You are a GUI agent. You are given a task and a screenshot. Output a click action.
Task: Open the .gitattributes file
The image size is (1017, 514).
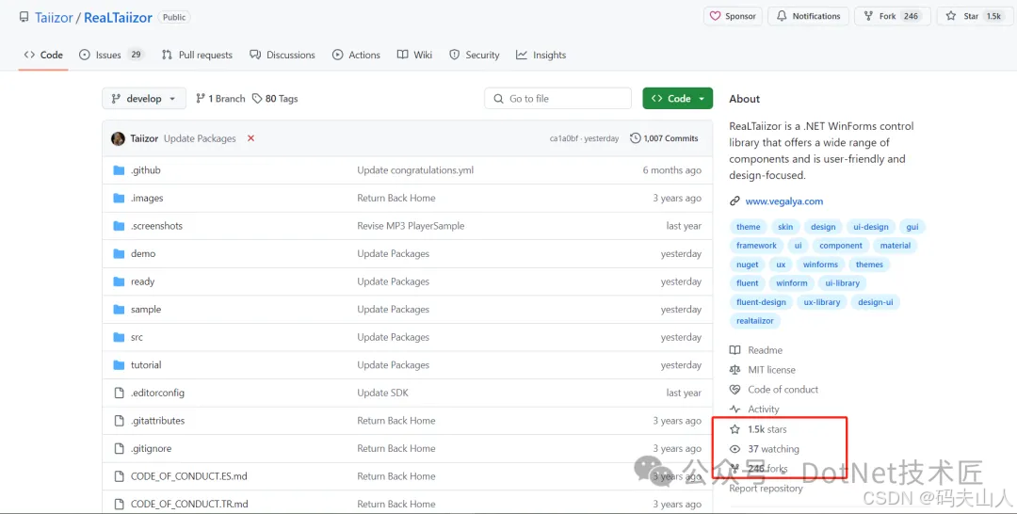[x=157, y=422]
